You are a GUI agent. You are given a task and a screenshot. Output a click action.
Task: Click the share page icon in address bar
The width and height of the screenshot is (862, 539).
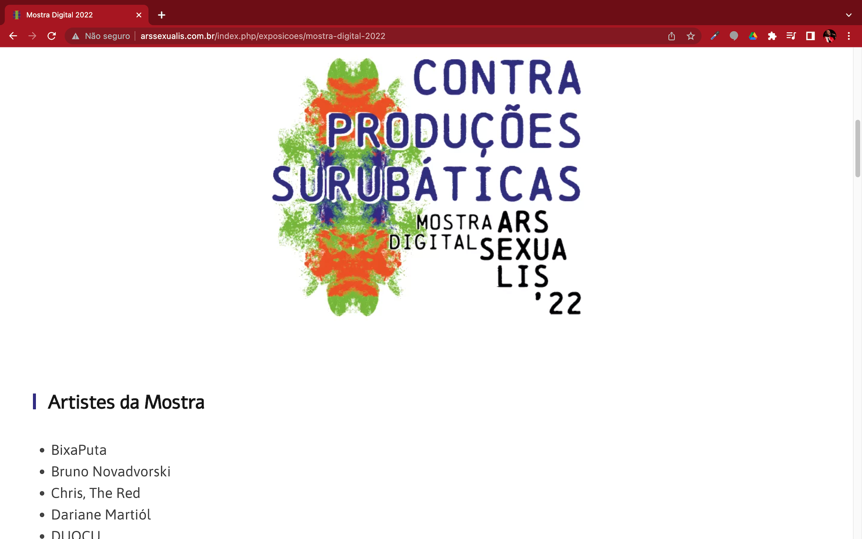671,36
